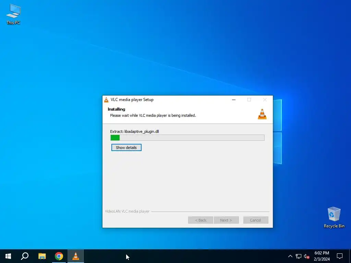Click 'Please wait while VLC' message
351x263 pixels.
(x=153, y=115)
